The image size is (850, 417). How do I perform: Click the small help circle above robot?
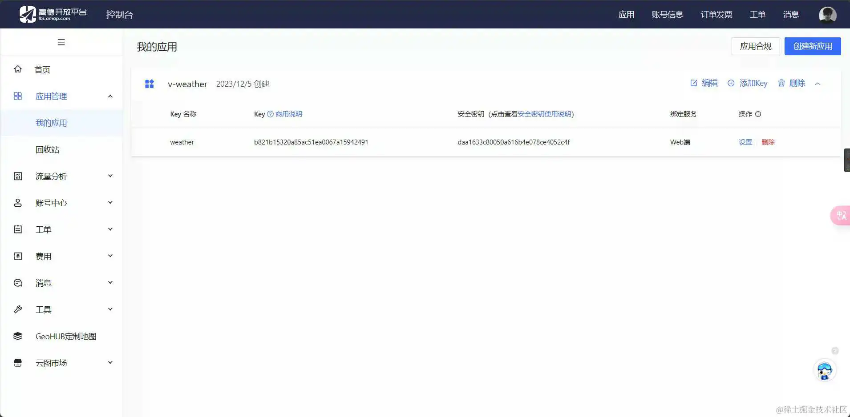tap(835, 351)
